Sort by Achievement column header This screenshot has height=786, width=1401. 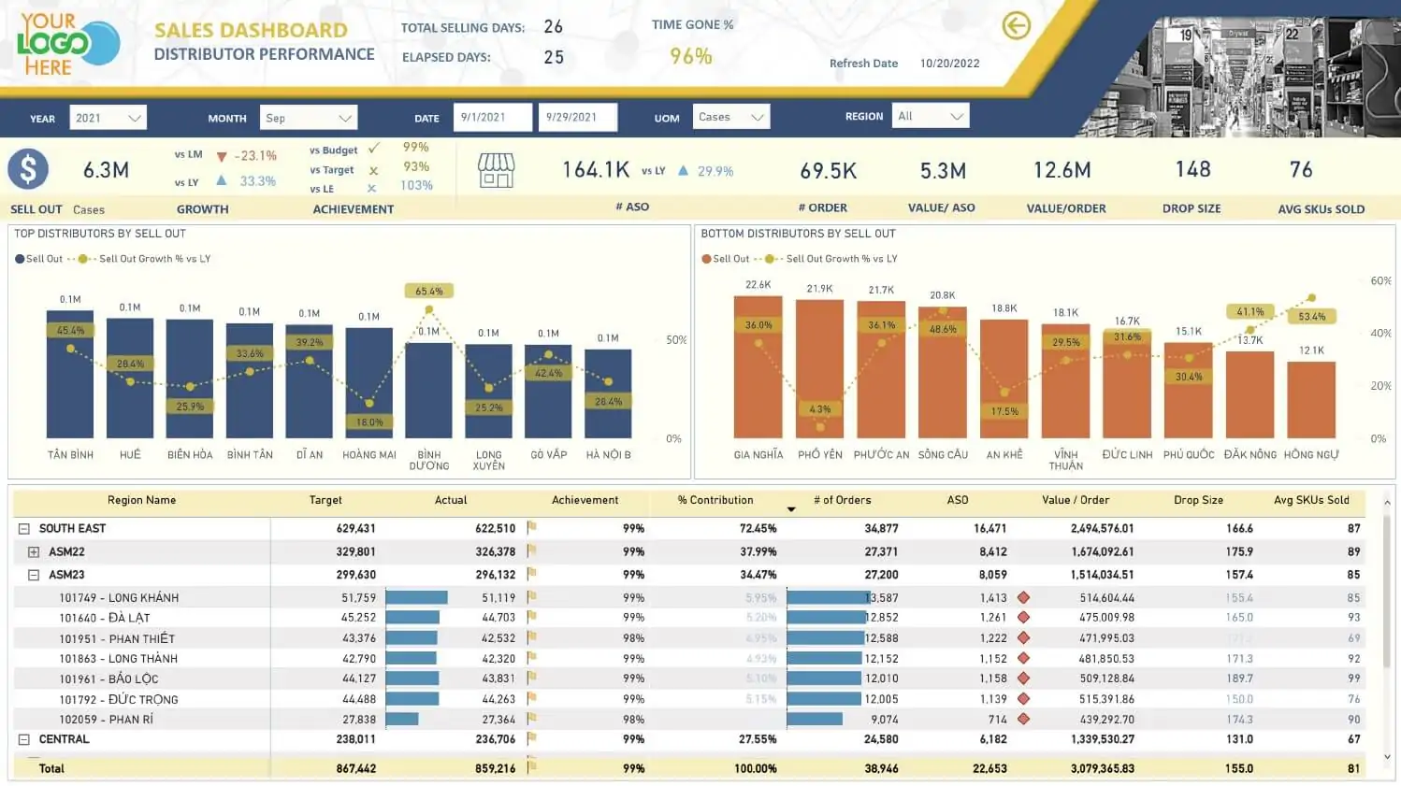point(585,500)
